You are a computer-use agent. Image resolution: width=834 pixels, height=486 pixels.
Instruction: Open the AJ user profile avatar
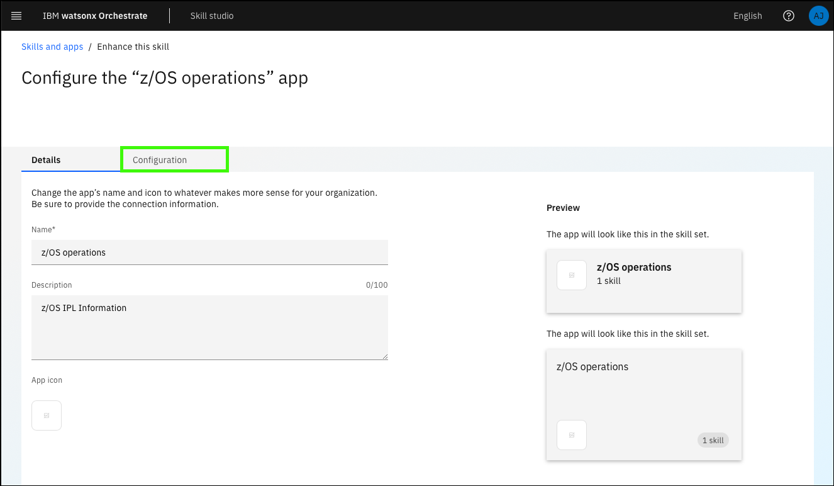(818, 16)
